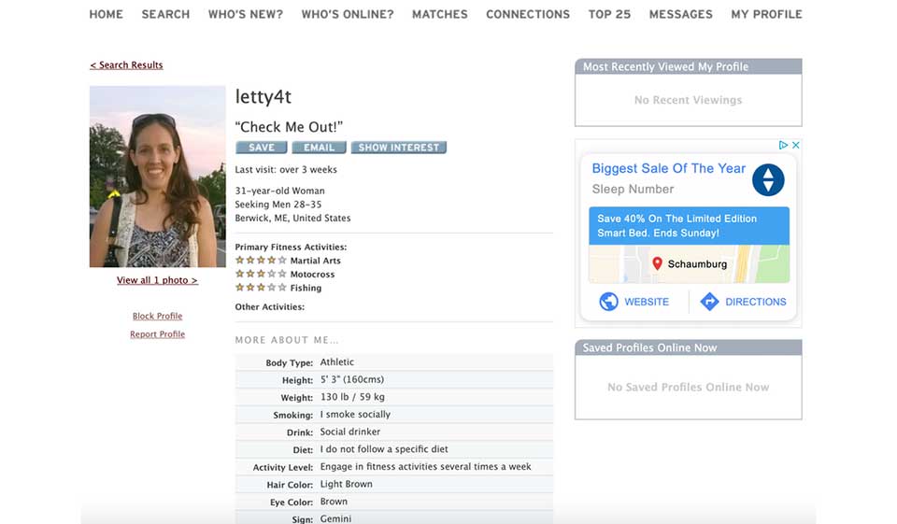Screen dimensions: 897x524
Task: Click the Martial Arts star rating
Action: tap(261, 261)
